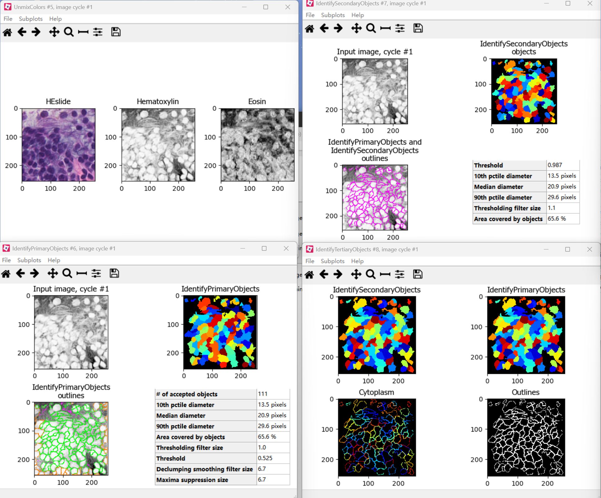Image resolution: width=601 pixels, height=498 pixels.
Task: Open Configure subplots sliders in UnmixColors window
Action: click(98, 32)
